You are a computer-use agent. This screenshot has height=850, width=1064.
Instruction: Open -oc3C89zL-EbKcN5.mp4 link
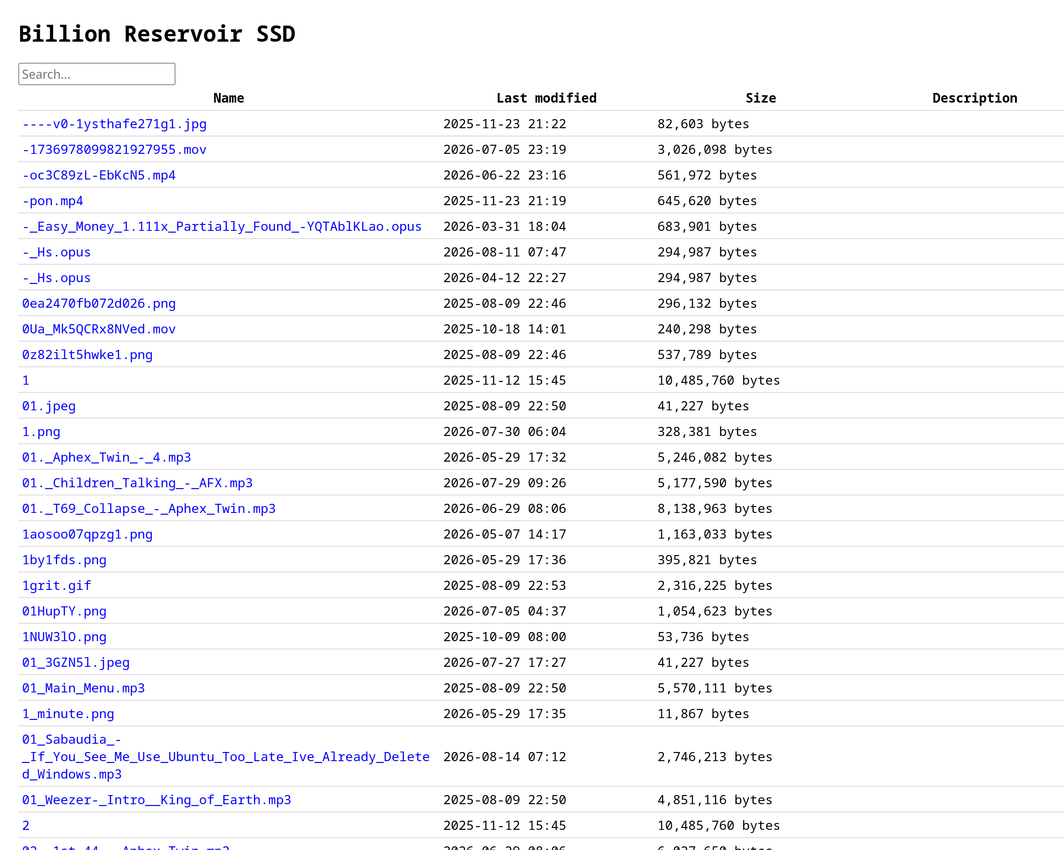[99, 175]
